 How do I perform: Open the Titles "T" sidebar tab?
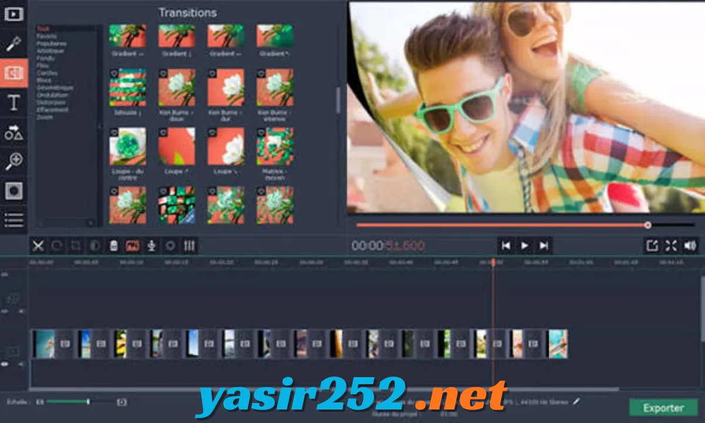[x=14, y=103]
